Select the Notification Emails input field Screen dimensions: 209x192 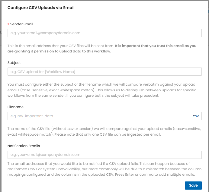coord(104,155)
